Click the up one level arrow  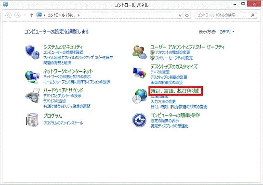tap(31, 15)
